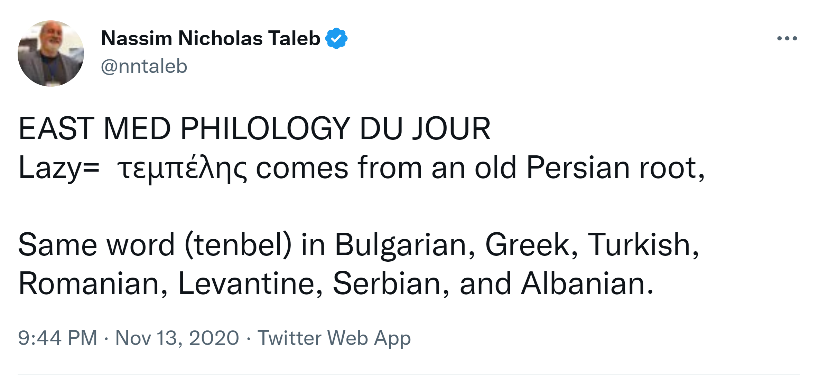
Task: Open the three-dot more options menu
Action: pyautogui.click(x=787, y=38)
